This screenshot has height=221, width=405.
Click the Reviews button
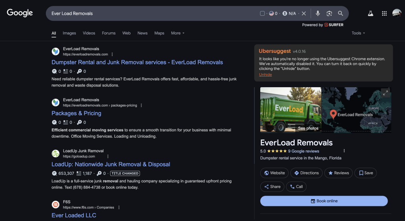pyautogui.click(x=339, y=173)
